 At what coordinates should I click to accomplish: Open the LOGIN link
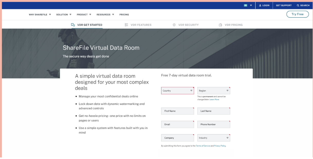[x=264, y=5]
